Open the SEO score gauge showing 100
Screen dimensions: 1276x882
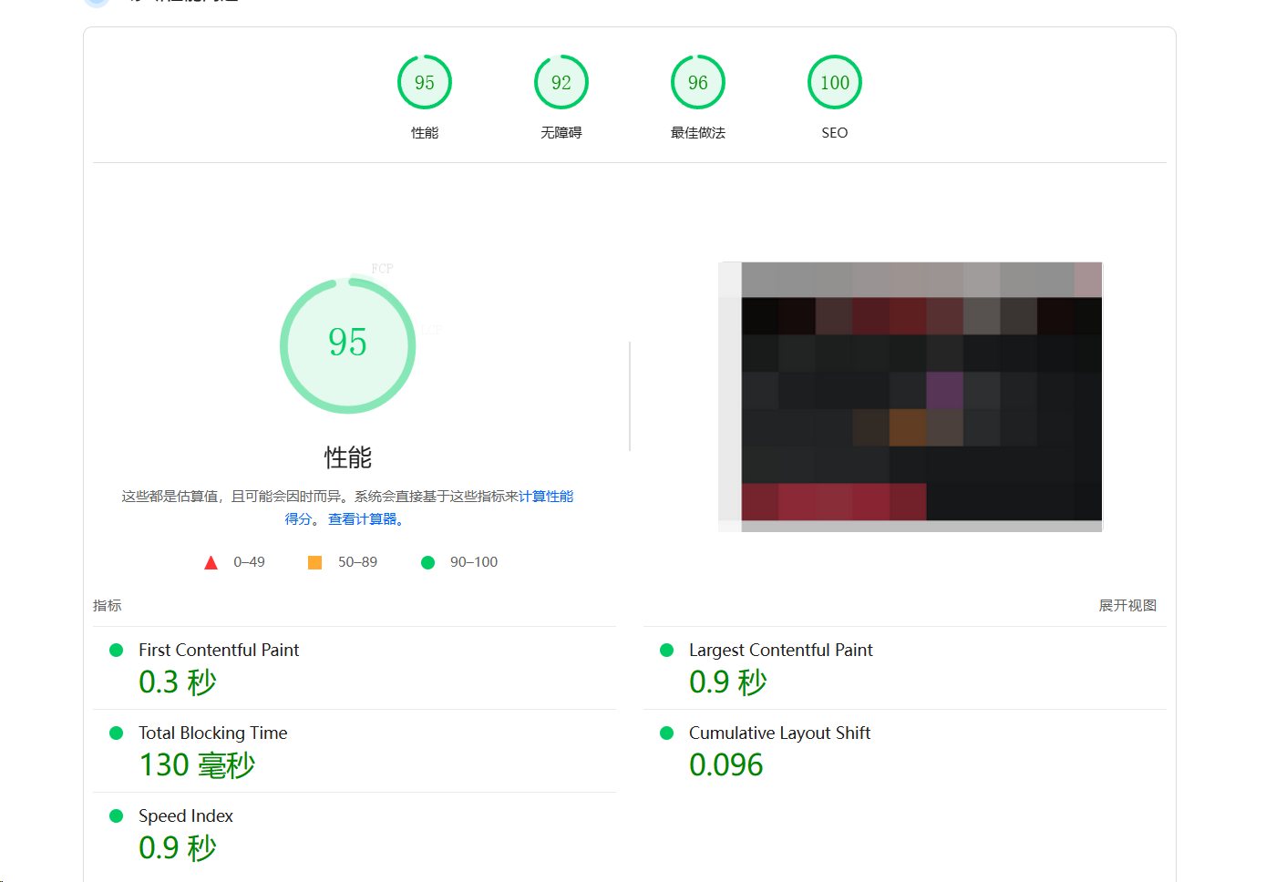tap(835, 83)
